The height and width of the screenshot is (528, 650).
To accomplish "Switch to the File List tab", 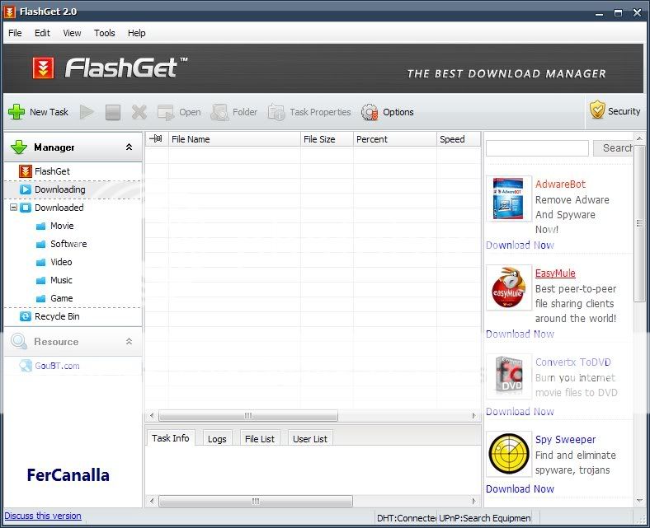I will click(x=260, y=439).
